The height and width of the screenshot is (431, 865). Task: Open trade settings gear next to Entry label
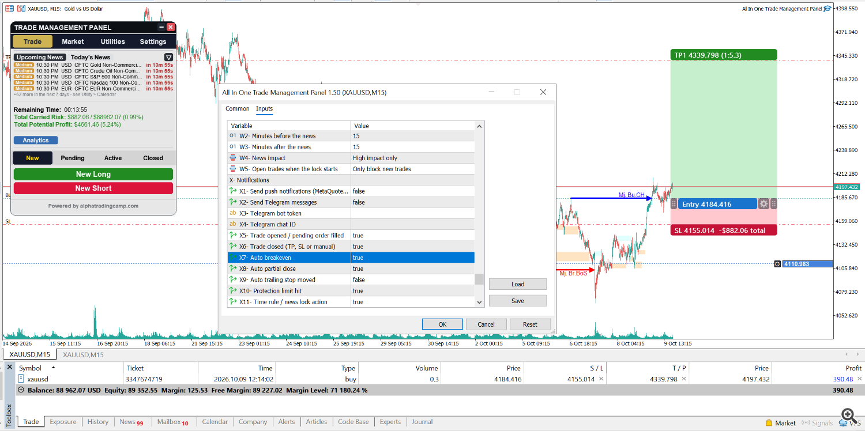[764, 204]
